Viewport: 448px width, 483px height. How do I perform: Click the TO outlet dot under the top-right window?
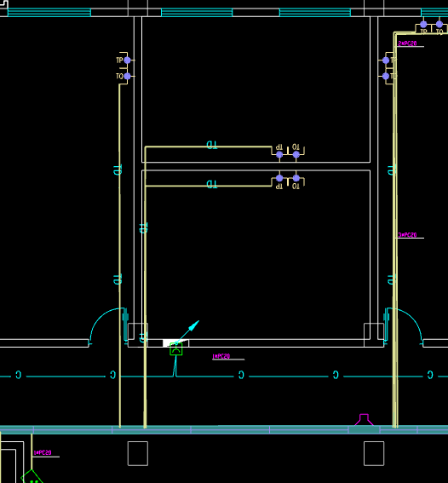click(439, 25)
